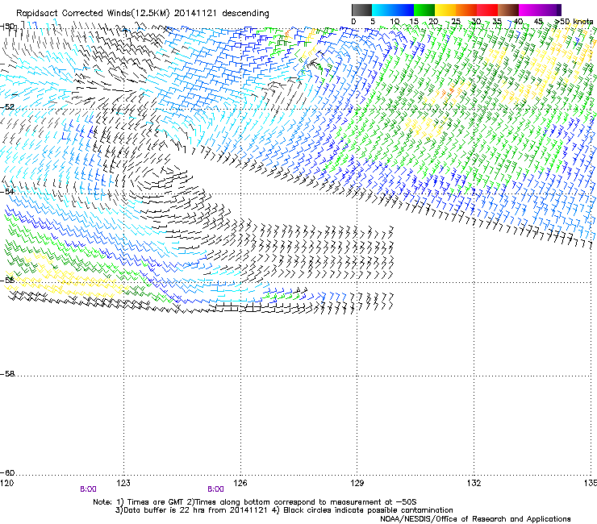Click the brown 35–40 knots color segment

tap(508, 10)
